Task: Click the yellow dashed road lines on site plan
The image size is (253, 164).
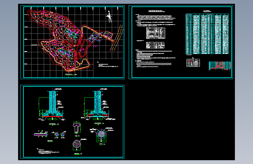Action: tap(117, 38)
